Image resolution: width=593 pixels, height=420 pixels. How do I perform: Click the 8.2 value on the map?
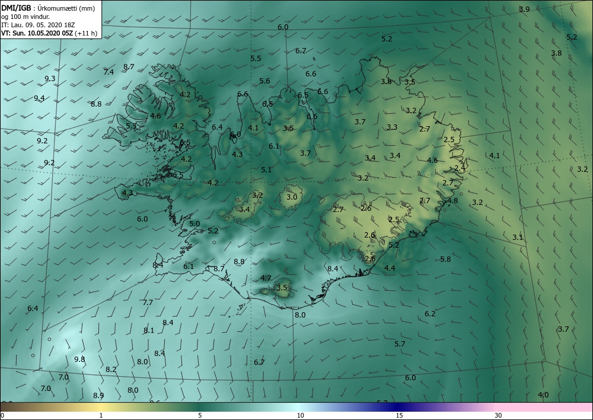[x=111, y=370]
